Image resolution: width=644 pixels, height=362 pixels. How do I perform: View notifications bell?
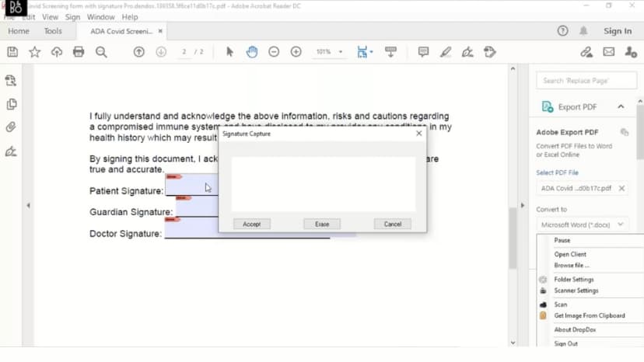pyautogui.click(x=583, y=31)
